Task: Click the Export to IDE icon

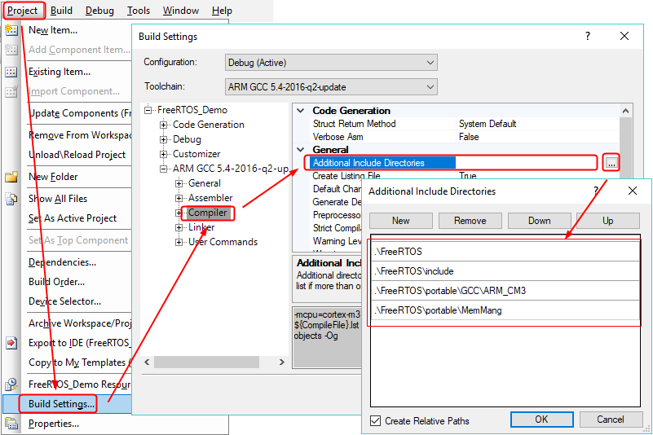Action: 11,343
